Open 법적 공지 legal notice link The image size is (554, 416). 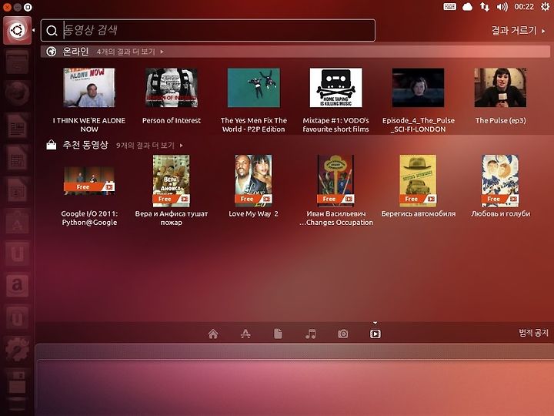(x=533, y=333)
